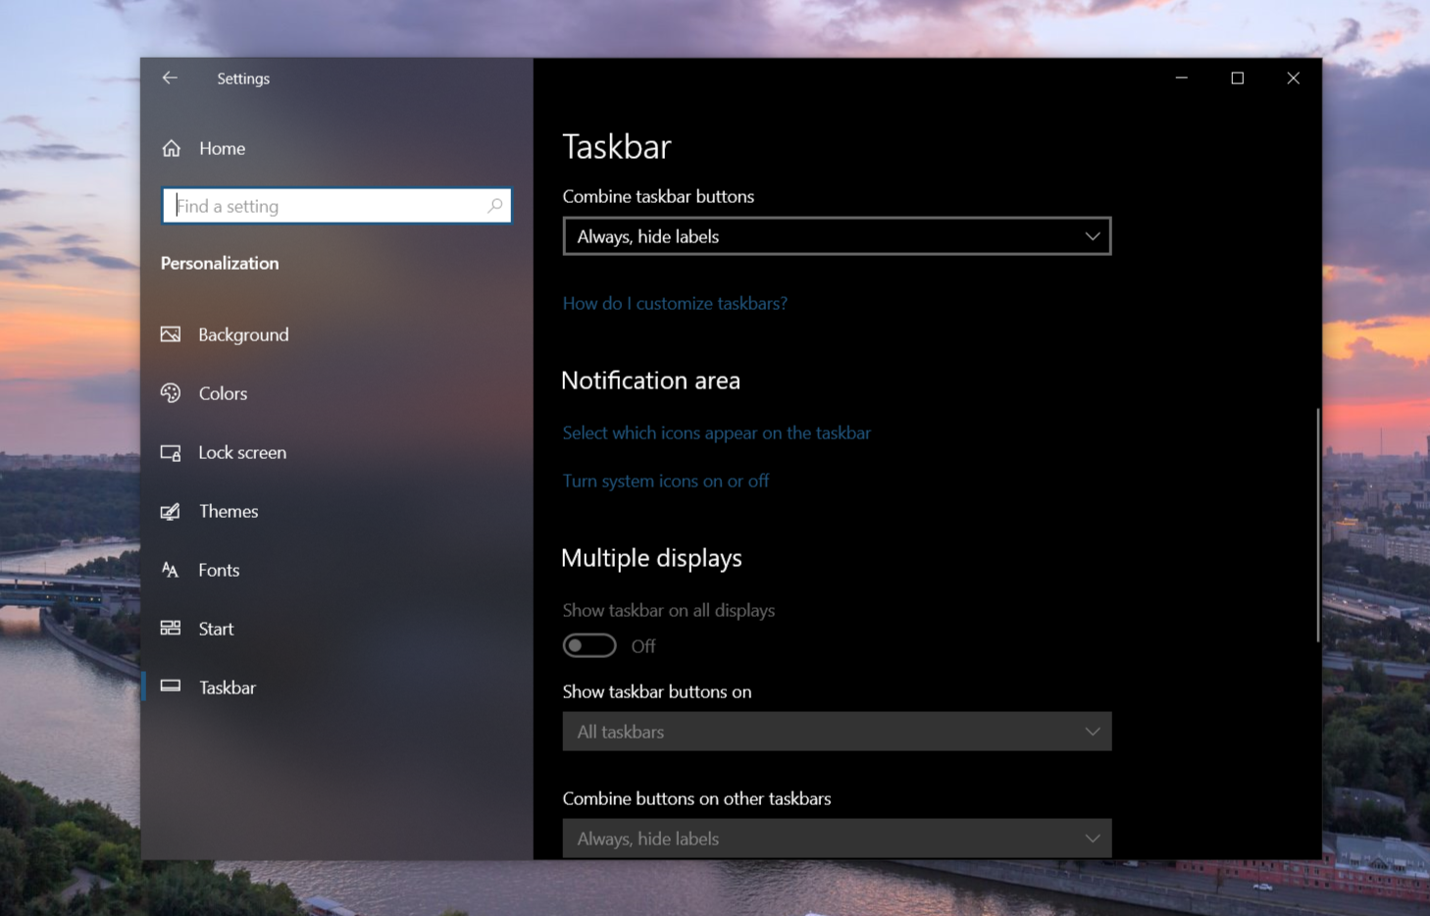Click the Start tiles icon
Image resolution: width=1430 pixels, height=916 pixels.
tap(171, 628)
